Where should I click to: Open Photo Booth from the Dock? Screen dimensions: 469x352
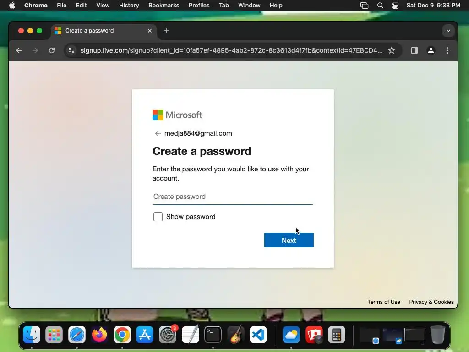click(x=314, y=335)
